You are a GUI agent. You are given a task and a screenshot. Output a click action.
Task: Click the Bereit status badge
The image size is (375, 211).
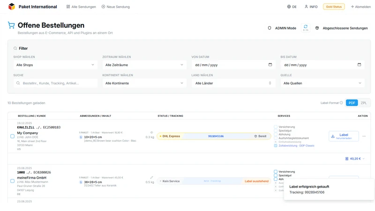(x=260, y=136)
